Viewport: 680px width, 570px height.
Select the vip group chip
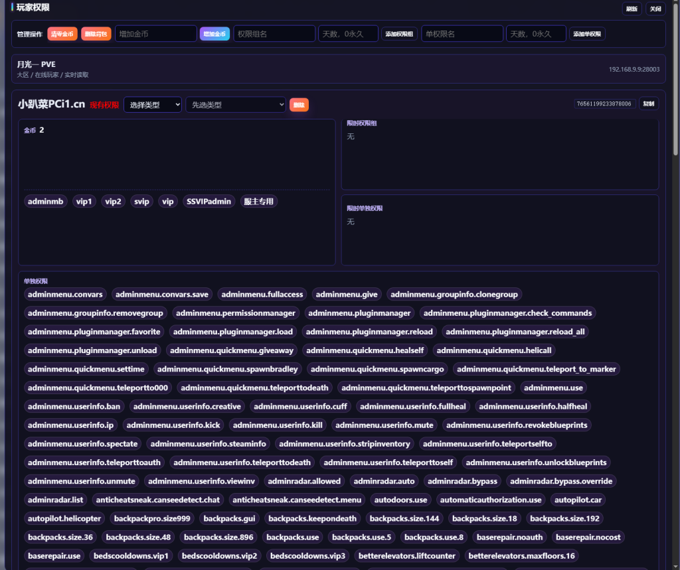(168, 202)
